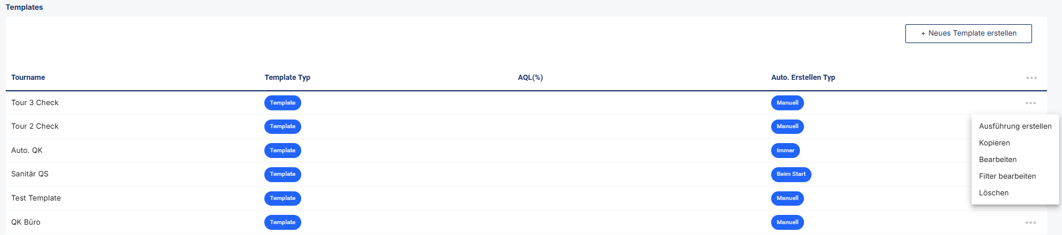Screen dimensions: 1062x235
Task: Open the Tour 2 Check row
Action: coord(526,126)
